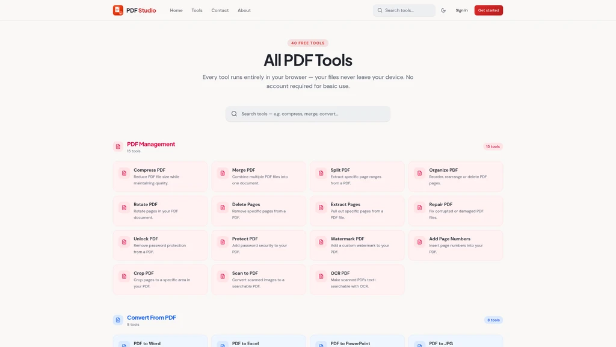Click the OCR PDF card icon

(x=321, y=276)
